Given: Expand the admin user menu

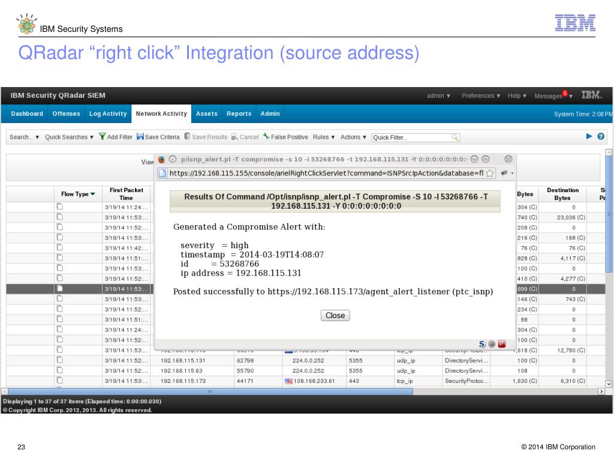Looking at the screenshot, I should (438, 95).
